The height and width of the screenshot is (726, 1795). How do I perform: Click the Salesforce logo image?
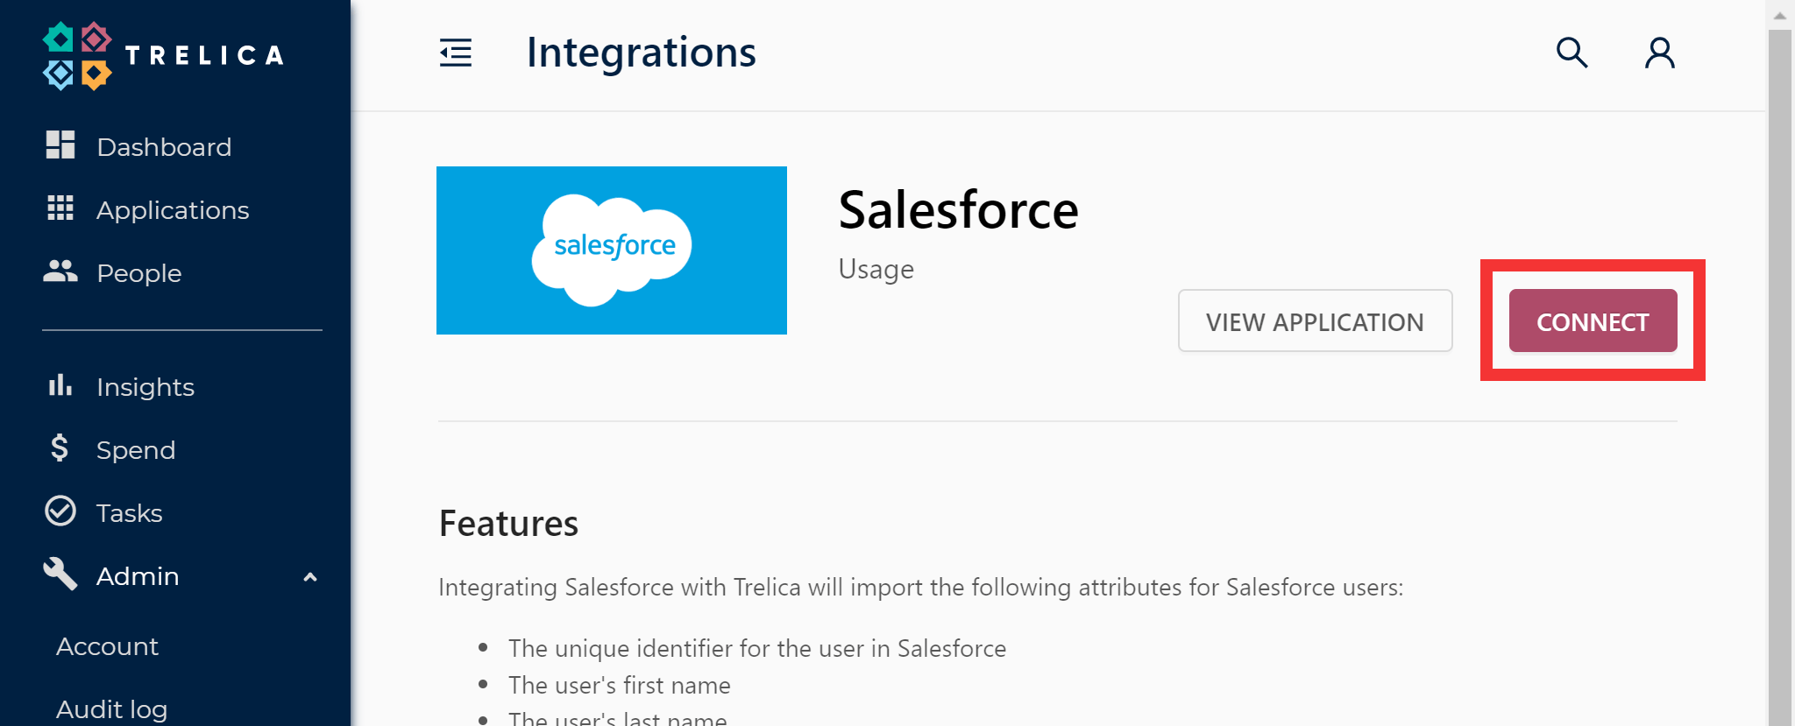coord(612,250)
